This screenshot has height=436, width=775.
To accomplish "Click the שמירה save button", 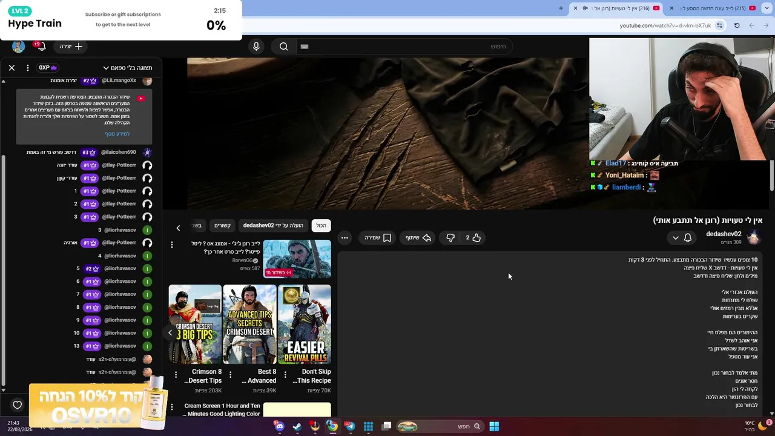I will (378, 238).
